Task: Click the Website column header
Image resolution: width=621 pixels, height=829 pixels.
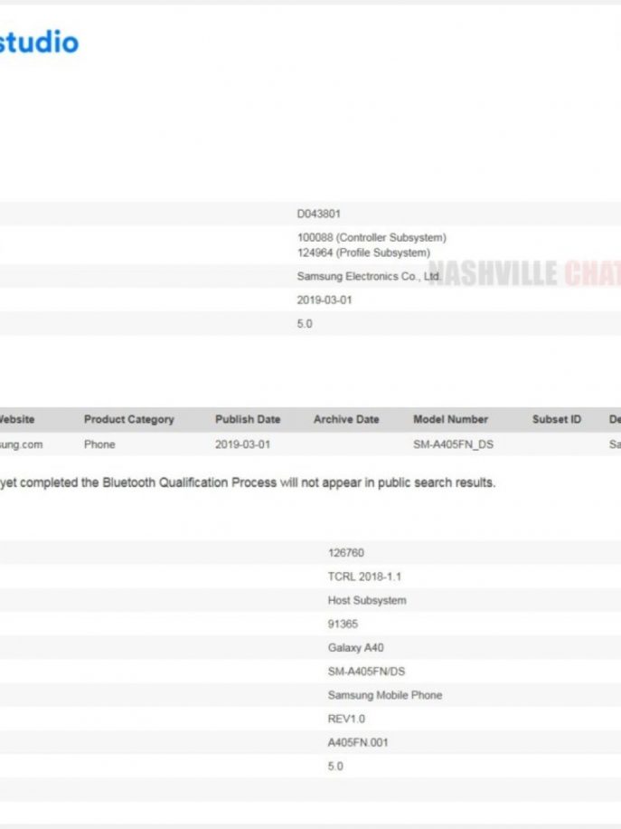Action: click(x=16, y=420)
